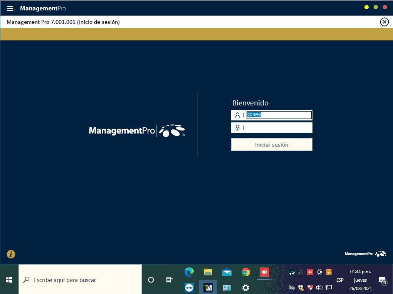Open the notification center with 4 alerts

tap(382, 280)
